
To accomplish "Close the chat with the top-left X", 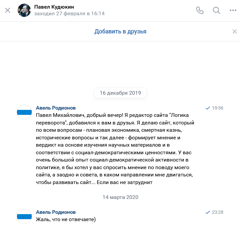I will [x=8, y=11].
